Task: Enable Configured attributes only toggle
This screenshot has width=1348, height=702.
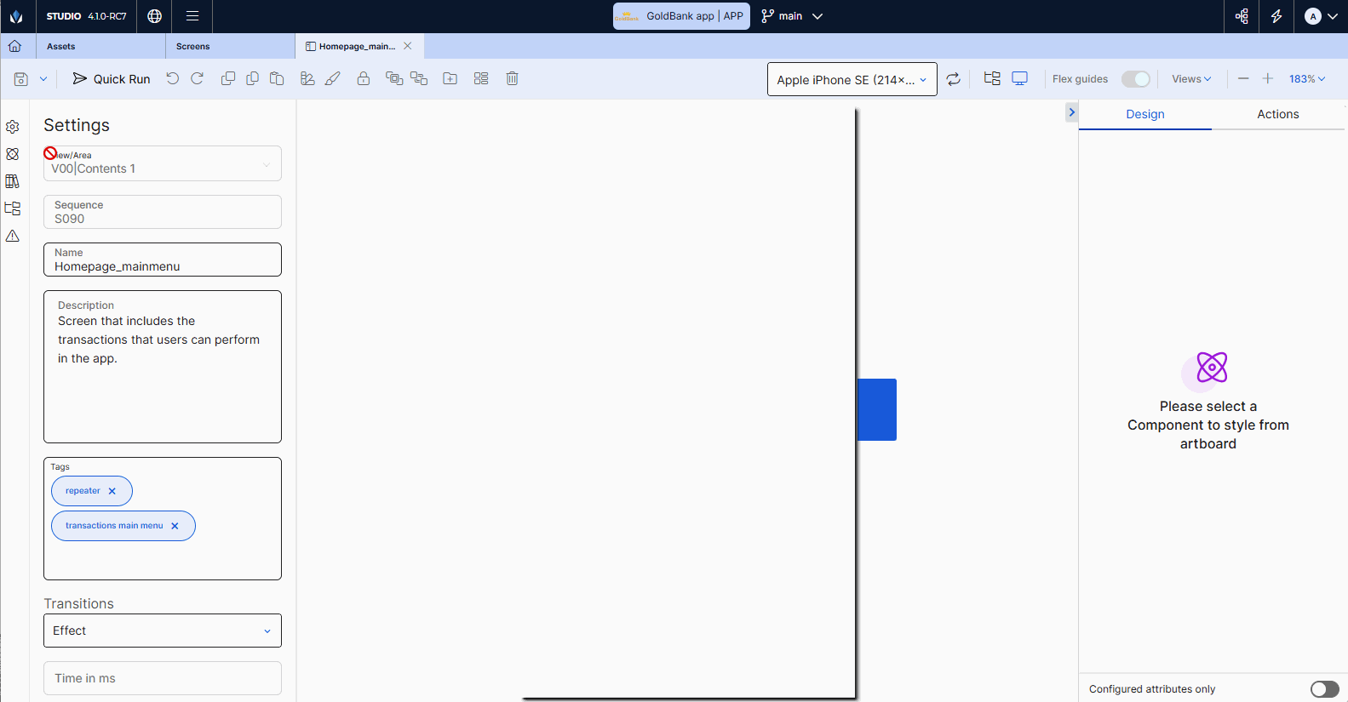Action: point(1324,689)
